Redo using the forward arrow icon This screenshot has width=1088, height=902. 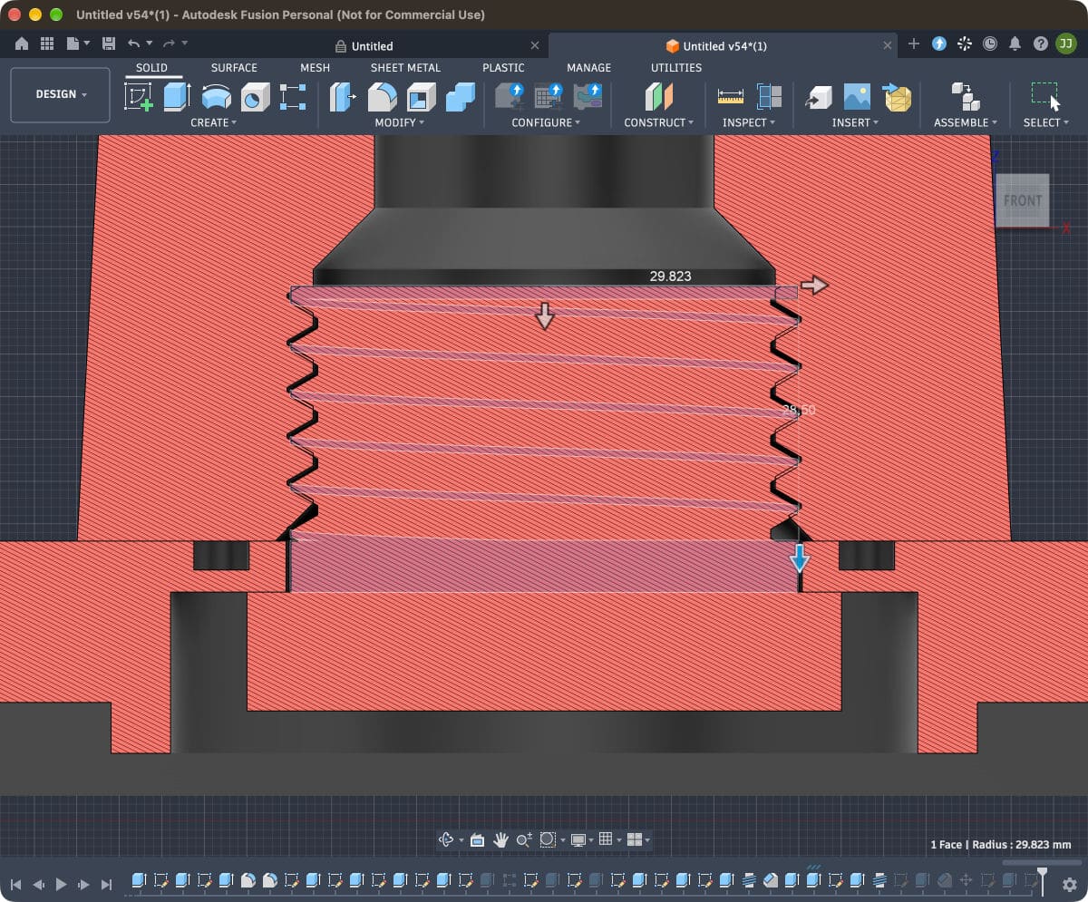pos(169,43)
